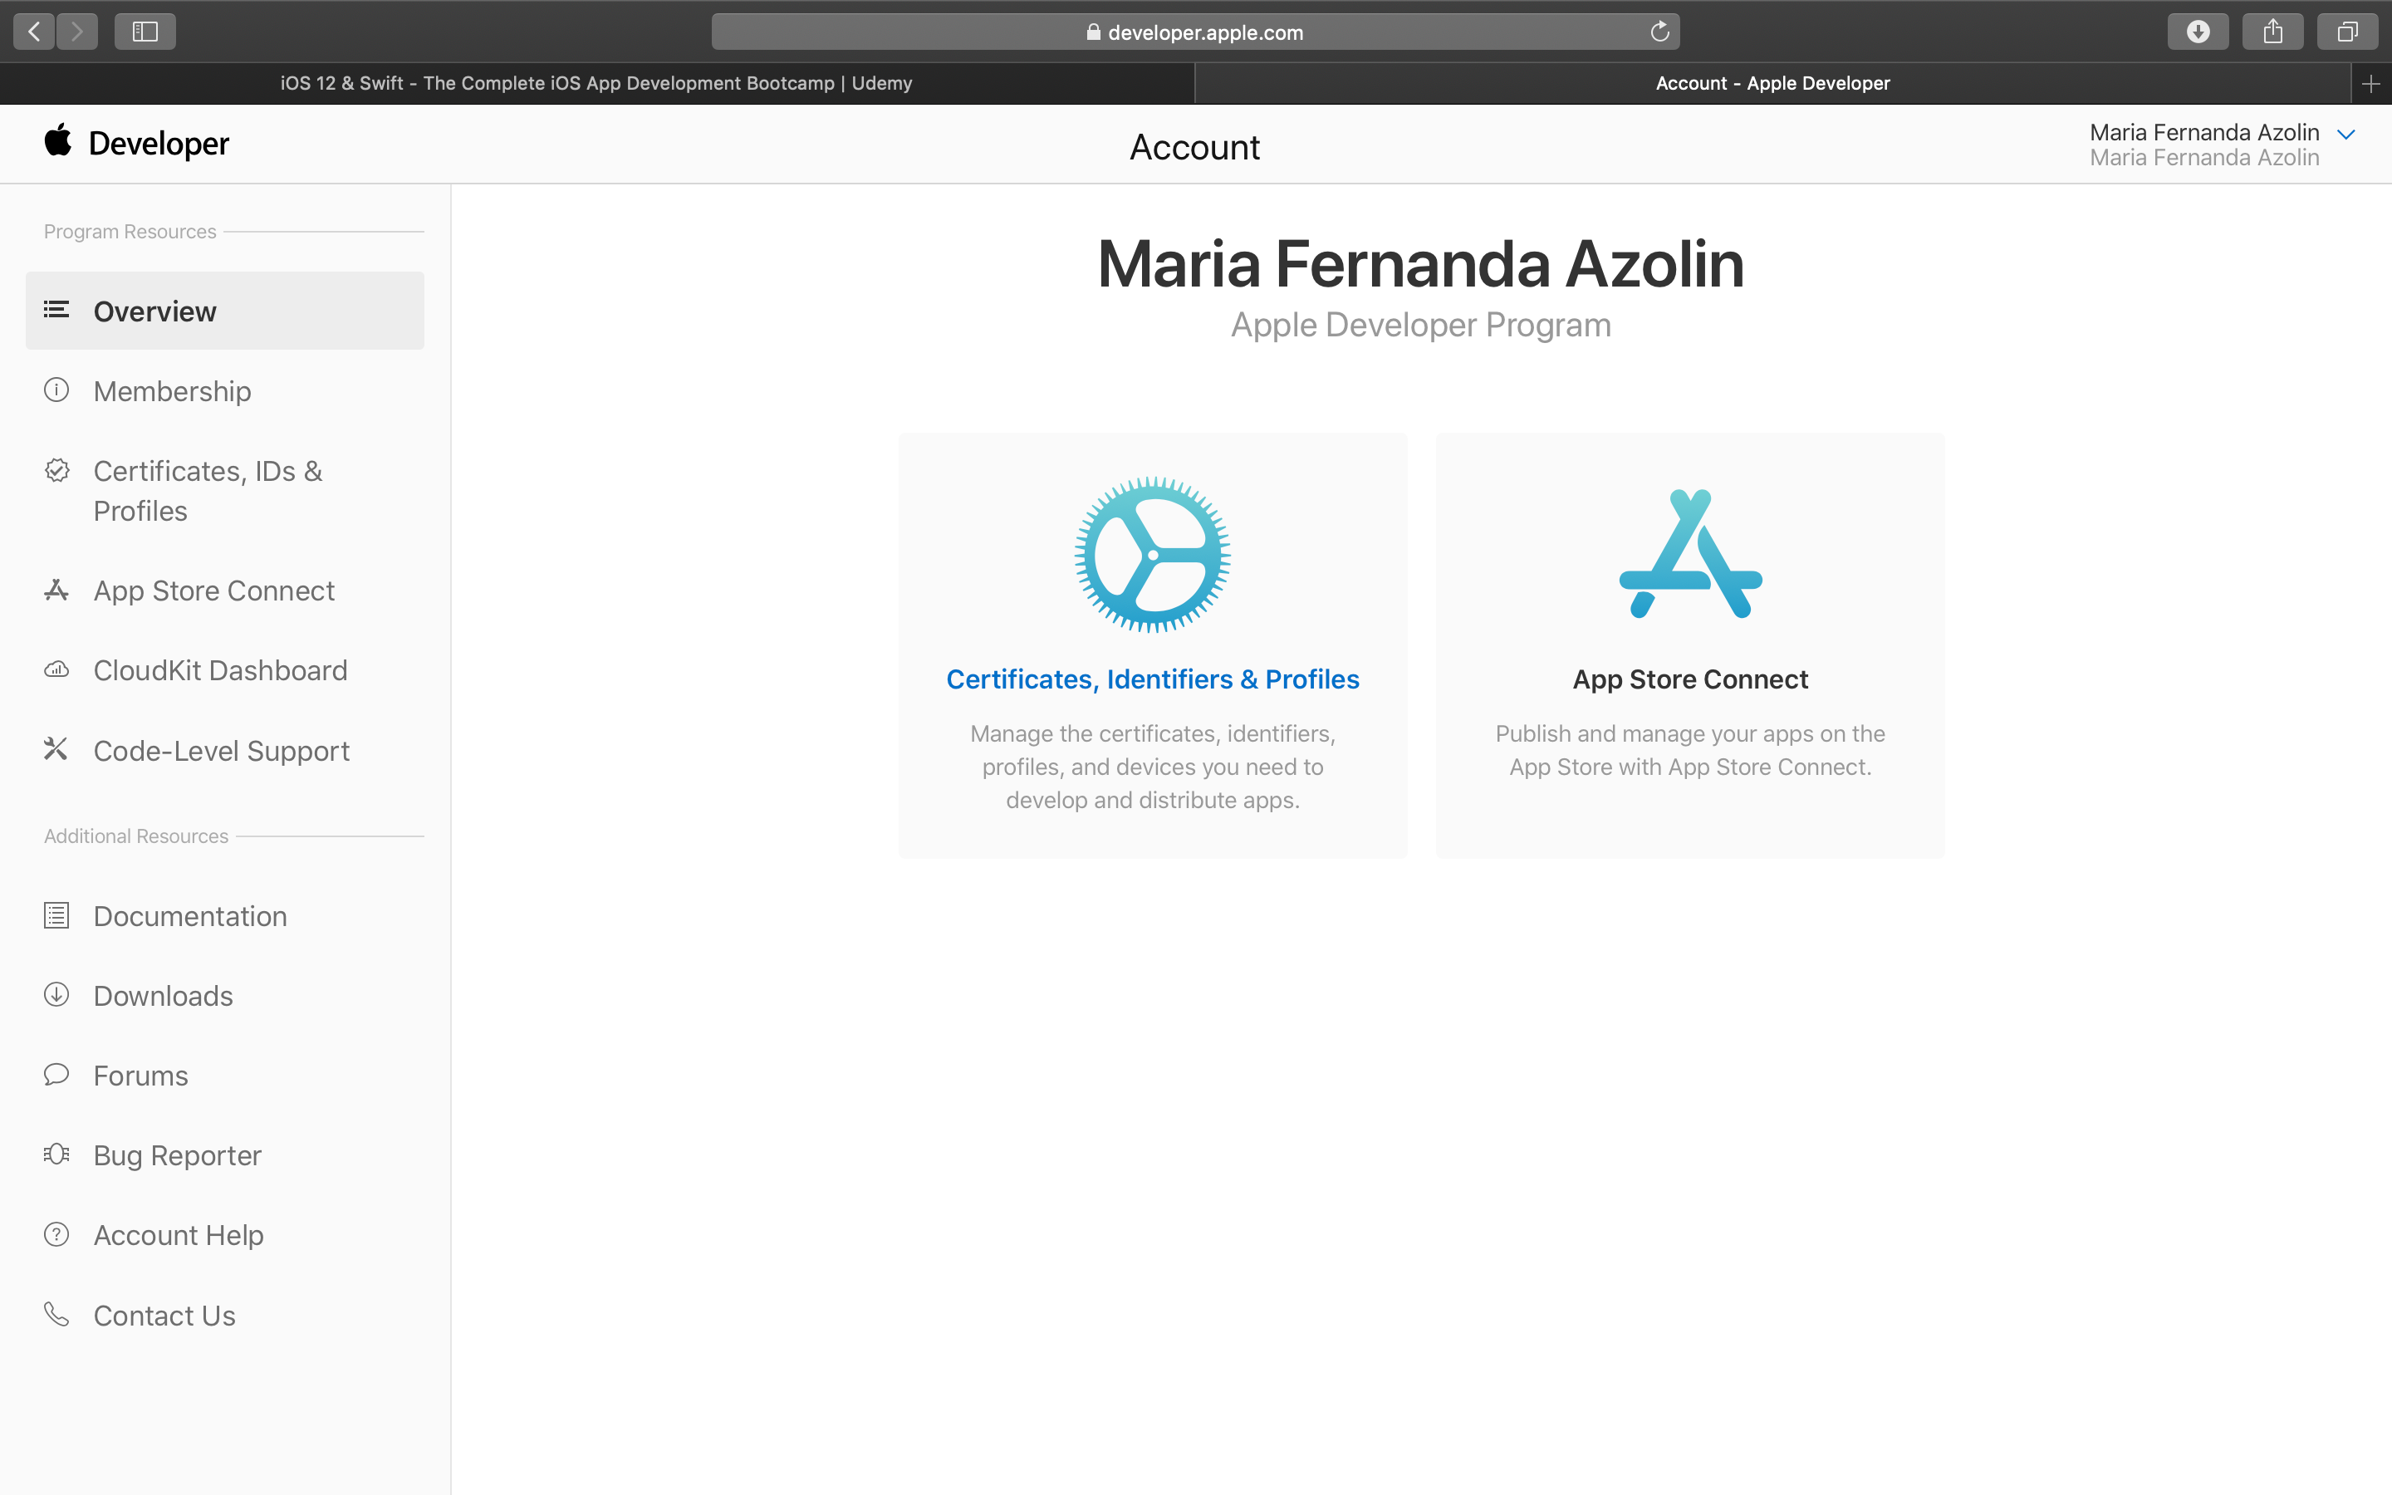Open a new tab with plus icon

click(2370, 84)
